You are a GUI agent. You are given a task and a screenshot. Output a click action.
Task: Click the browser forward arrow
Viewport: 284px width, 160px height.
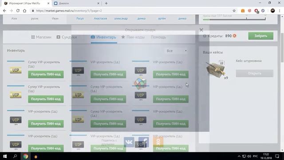tap(11, 11)
